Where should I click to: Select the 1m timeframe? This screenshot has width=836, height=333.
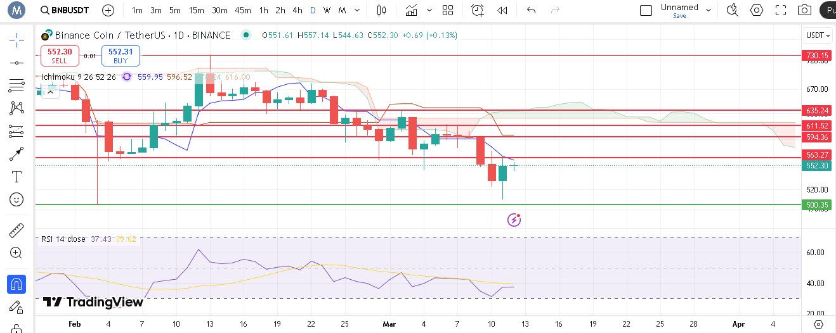pyautogui.click(x=137, y=10)
